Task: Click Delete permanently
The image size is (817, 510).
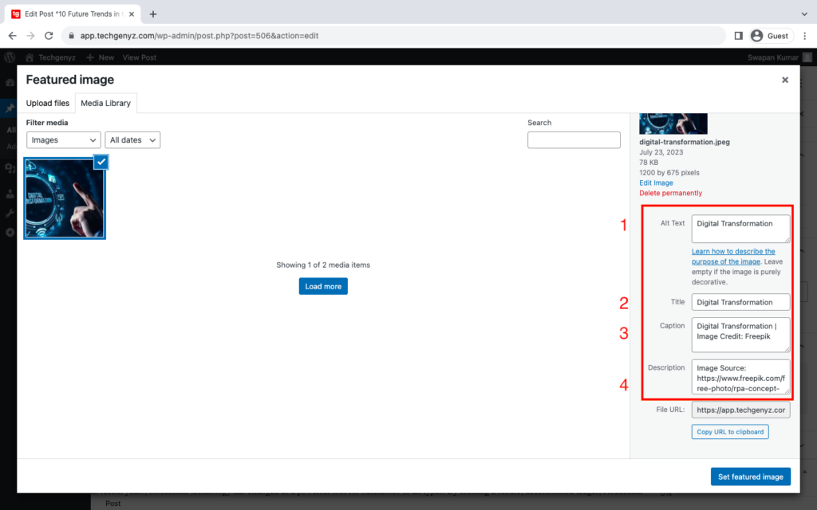Action: pos(670,193)
